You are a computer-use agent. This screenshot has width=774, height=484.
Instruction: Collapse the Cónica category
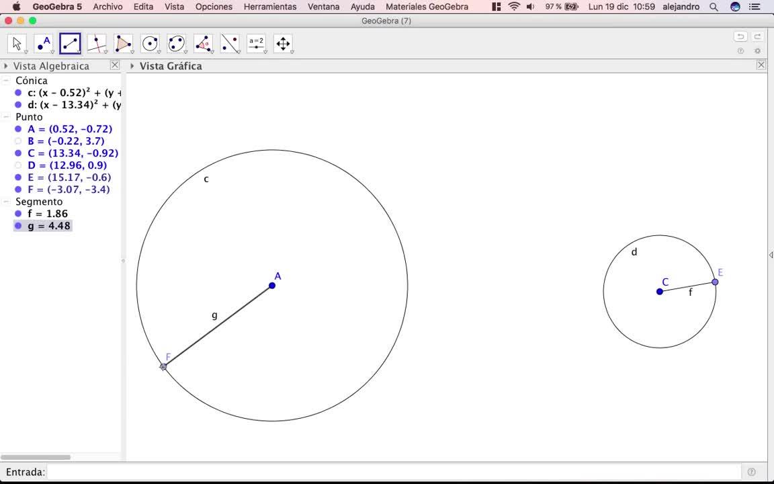pyautogui.click(x=6, y=81)
